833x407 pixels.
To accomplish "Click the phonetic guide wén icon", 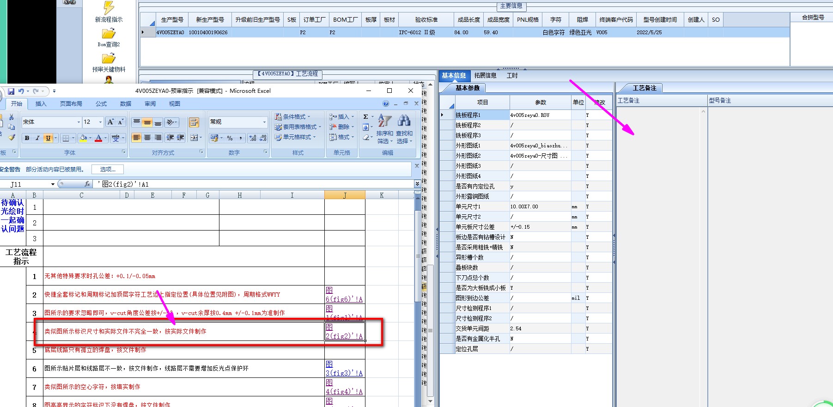I will (116, 138).
